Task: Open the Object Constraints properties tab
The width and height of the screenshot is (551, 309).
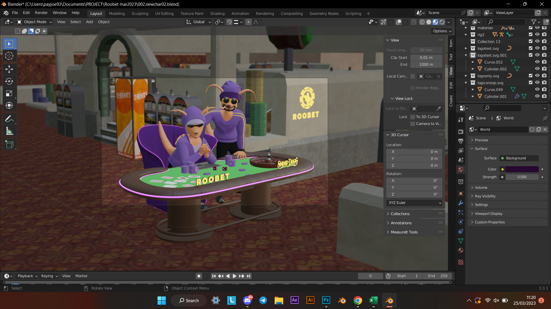Action: click(461, 231)
